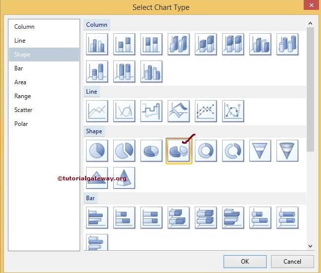Click the vertical scrollbar thumb
Viewport: 321px width, 273px height.
point(310,89)
